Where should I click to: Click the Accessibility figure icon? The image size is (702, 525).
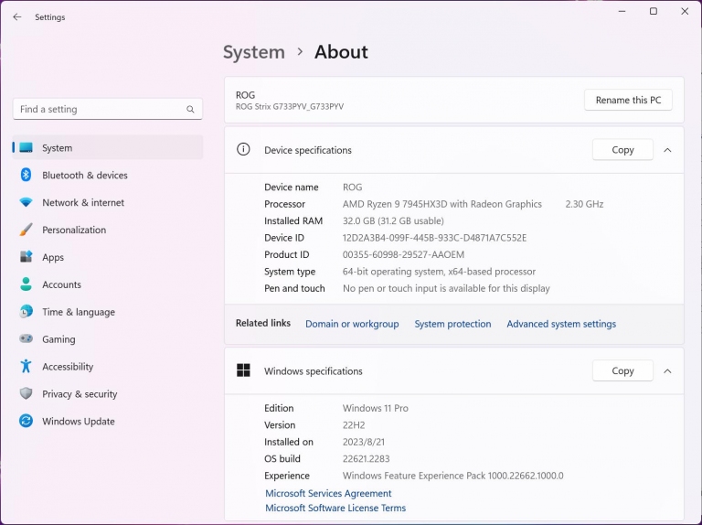point(26,366)
